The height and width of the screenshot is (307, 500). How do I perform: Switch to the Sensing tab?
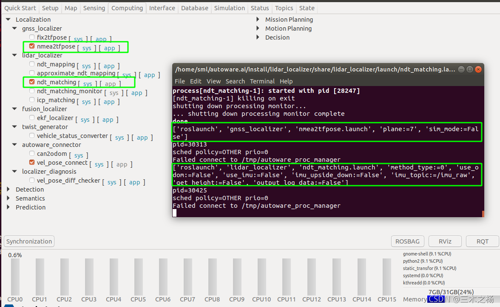pyautogui.click(x=94, y=8)
